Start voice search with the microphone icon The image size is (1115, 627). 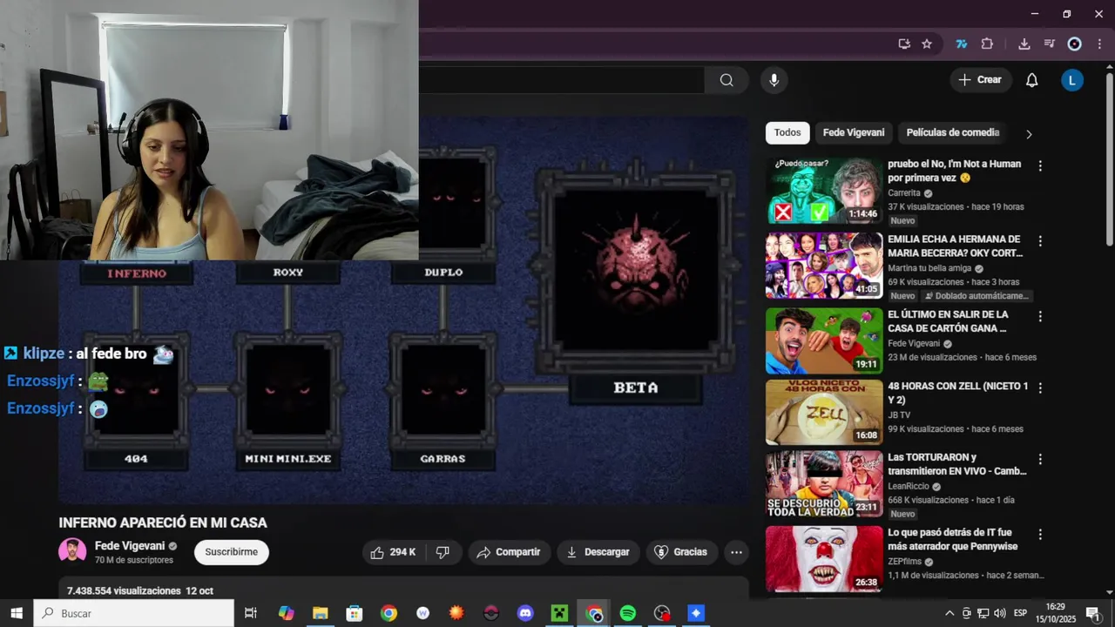point(774,80)
